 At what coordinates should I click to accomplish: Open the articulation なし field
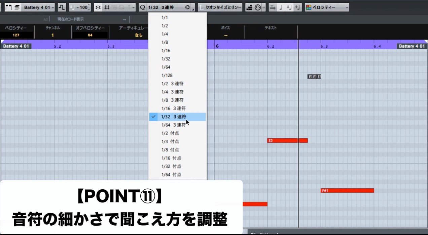coord(139,35)
